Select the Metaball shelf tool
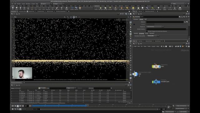The image size is (200, 113). click(76, 8)
